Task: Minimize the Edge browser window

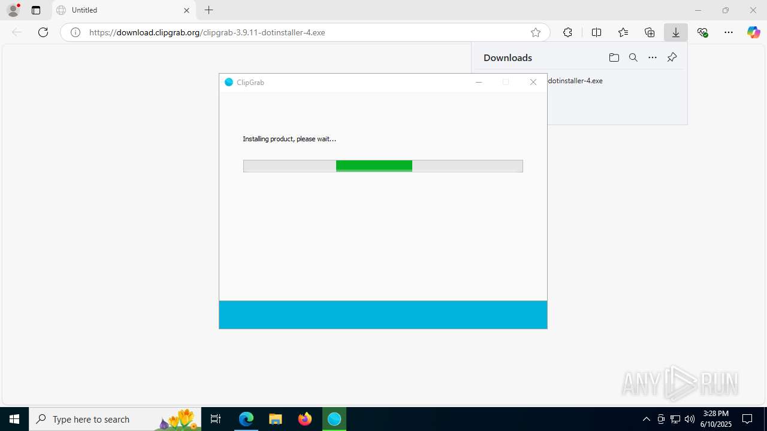Action: tap(698, 10)
